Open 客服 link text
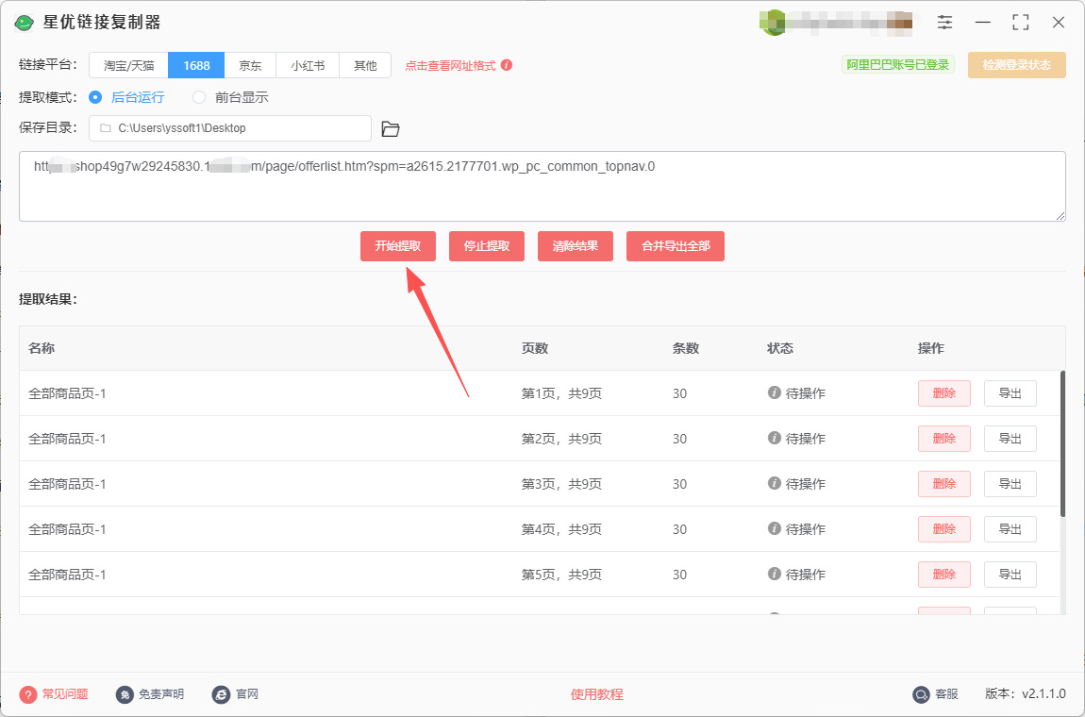The width and height of the screenshot is (1085, 717). 946,694
